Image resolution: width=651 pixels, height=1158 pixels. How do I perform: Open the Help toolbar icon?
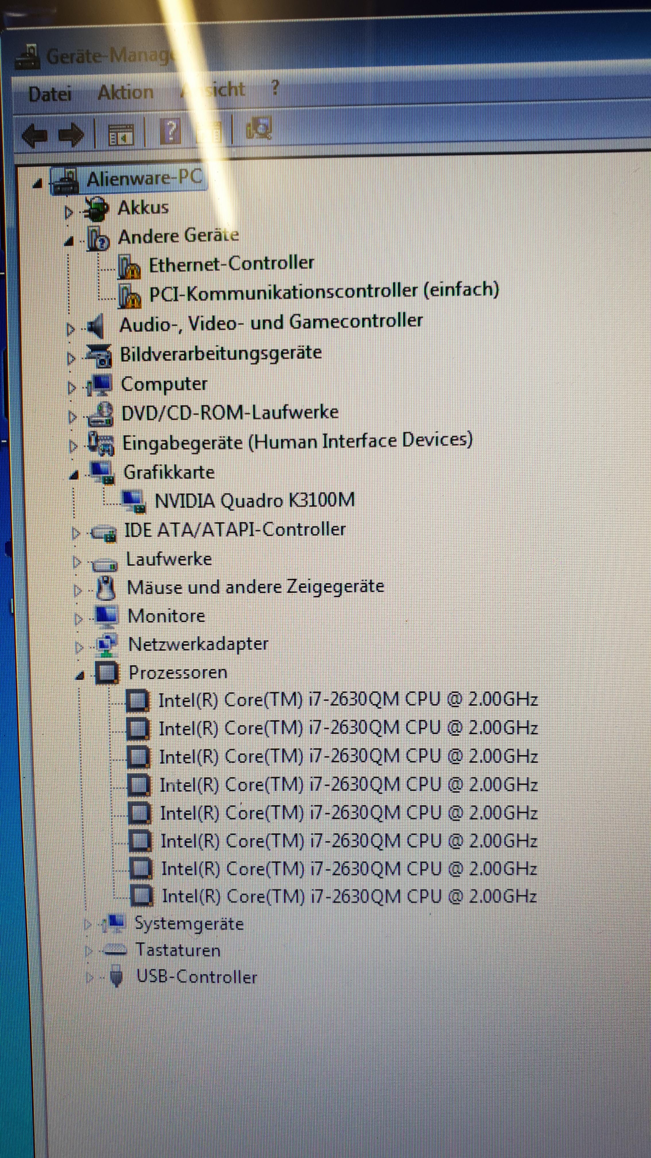coord(171,132)
